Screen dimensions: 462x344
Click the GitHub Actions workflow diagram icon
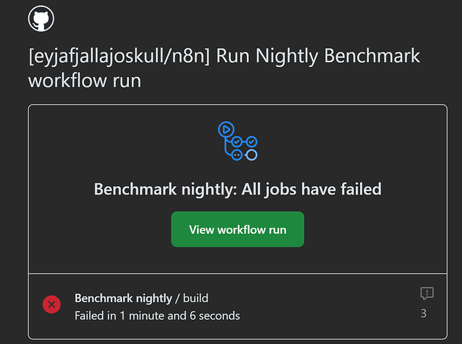pos(237,141)
